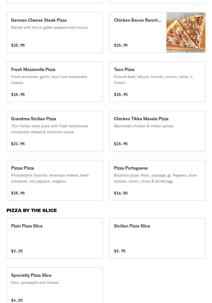This screenshot has width=212, height=303.
Task: Open the Fresh Mozzarella Pizza card
Action: [55, 82]
